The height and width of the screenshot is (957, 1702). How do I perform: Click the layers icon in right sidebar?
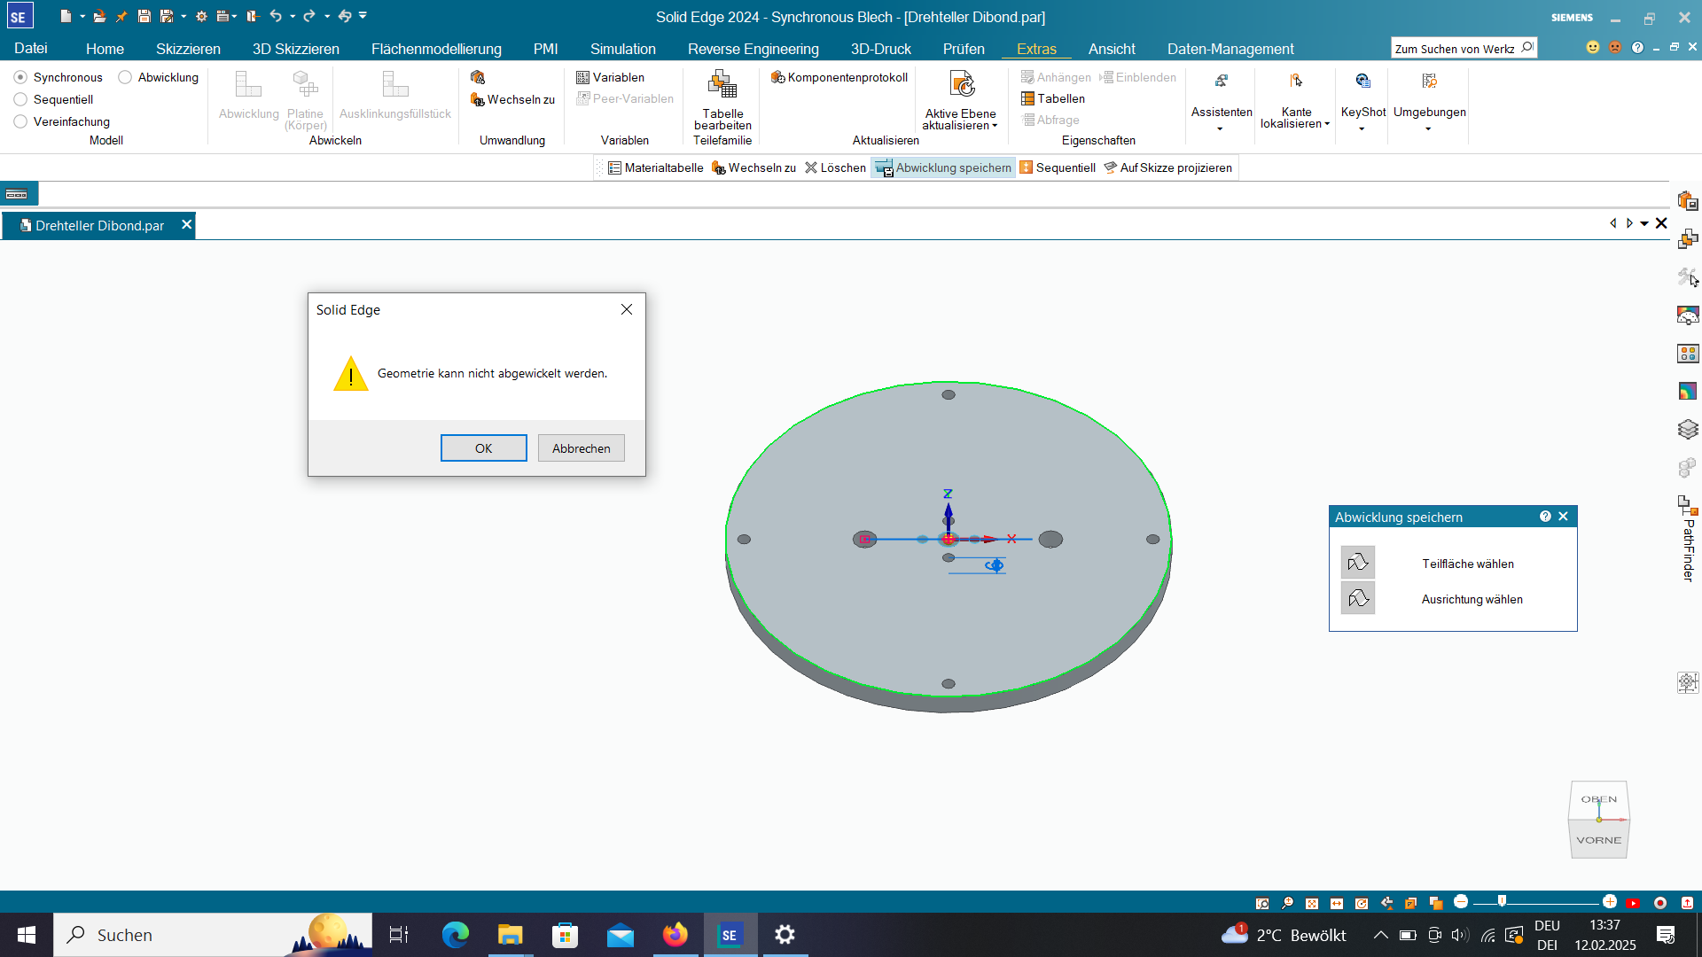[x=1688, y=429]
